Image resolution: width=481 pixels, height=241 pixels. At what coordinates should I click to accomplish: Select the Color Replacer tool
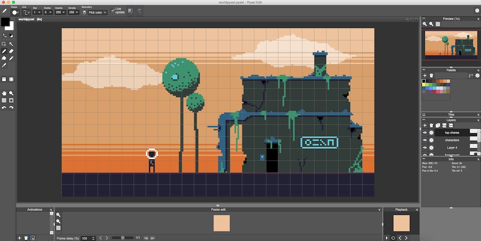[12, 58]
